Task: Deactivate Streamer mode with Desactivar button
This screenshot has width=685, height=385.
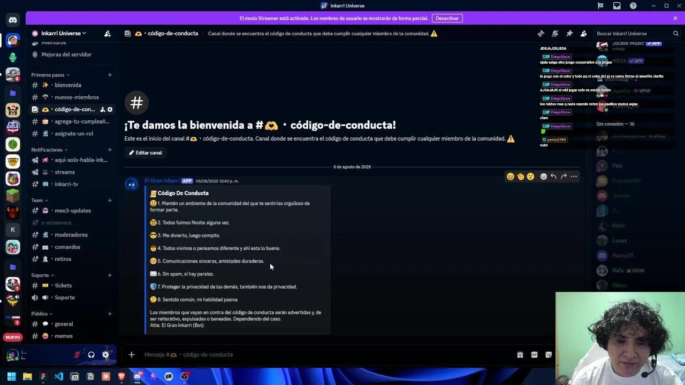Action: coord(447,18)
